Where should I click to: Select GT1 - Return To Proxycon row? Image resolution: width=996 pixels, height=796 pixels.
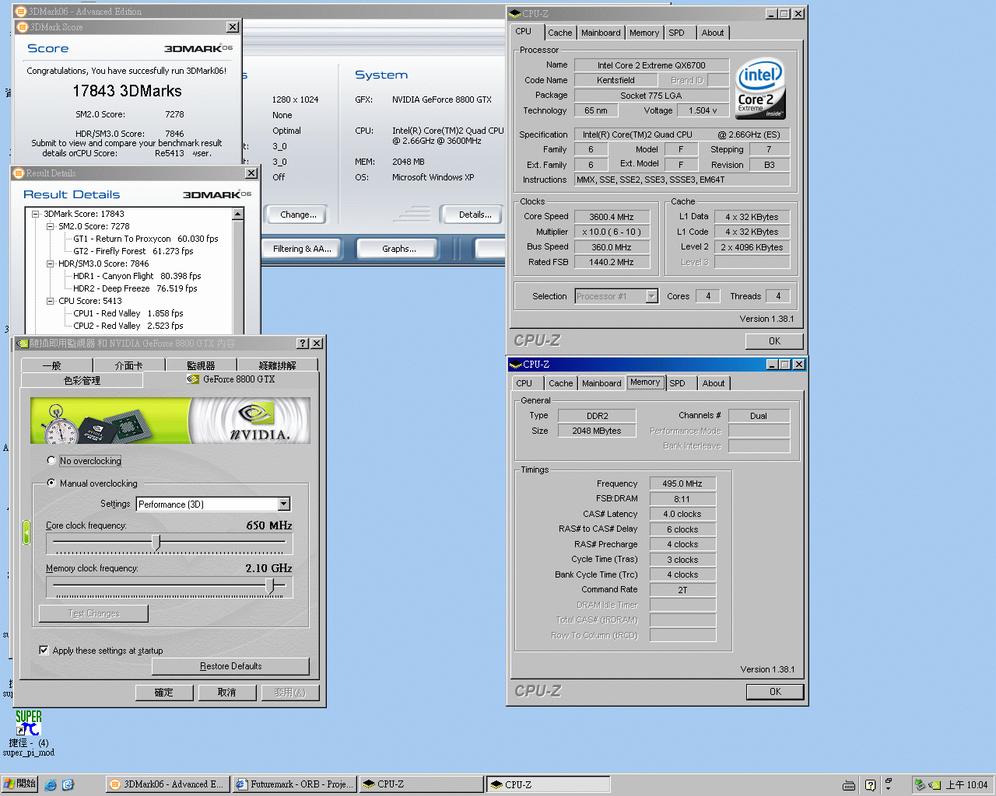click(x=146, y=239)
